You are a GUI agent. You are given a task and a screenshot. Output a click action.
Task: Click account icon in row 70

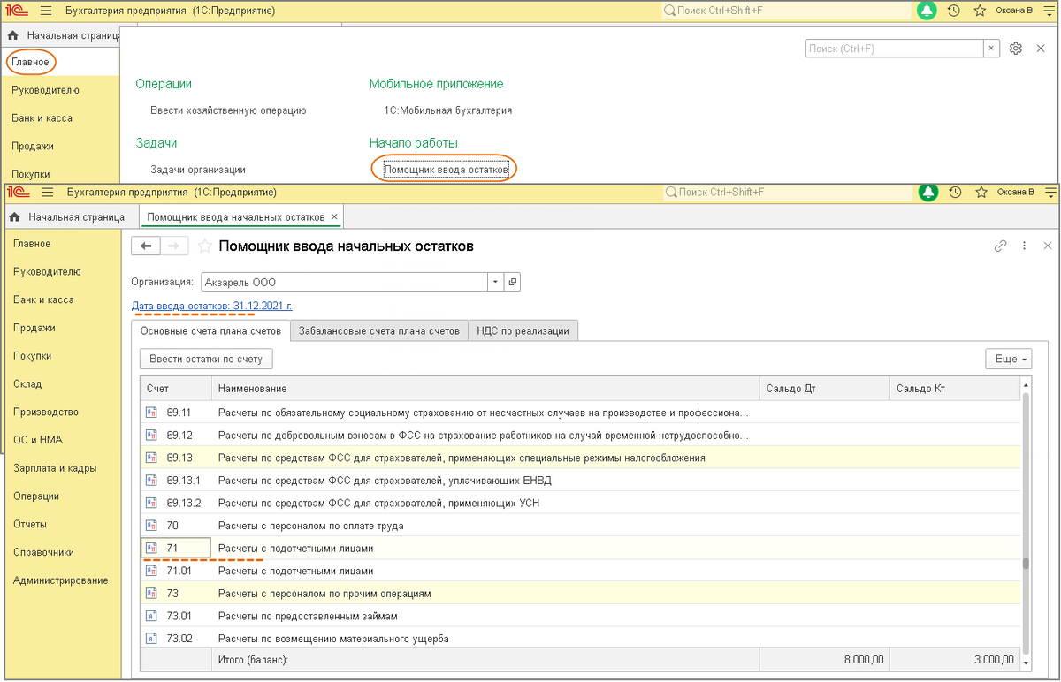click(151, 526)
